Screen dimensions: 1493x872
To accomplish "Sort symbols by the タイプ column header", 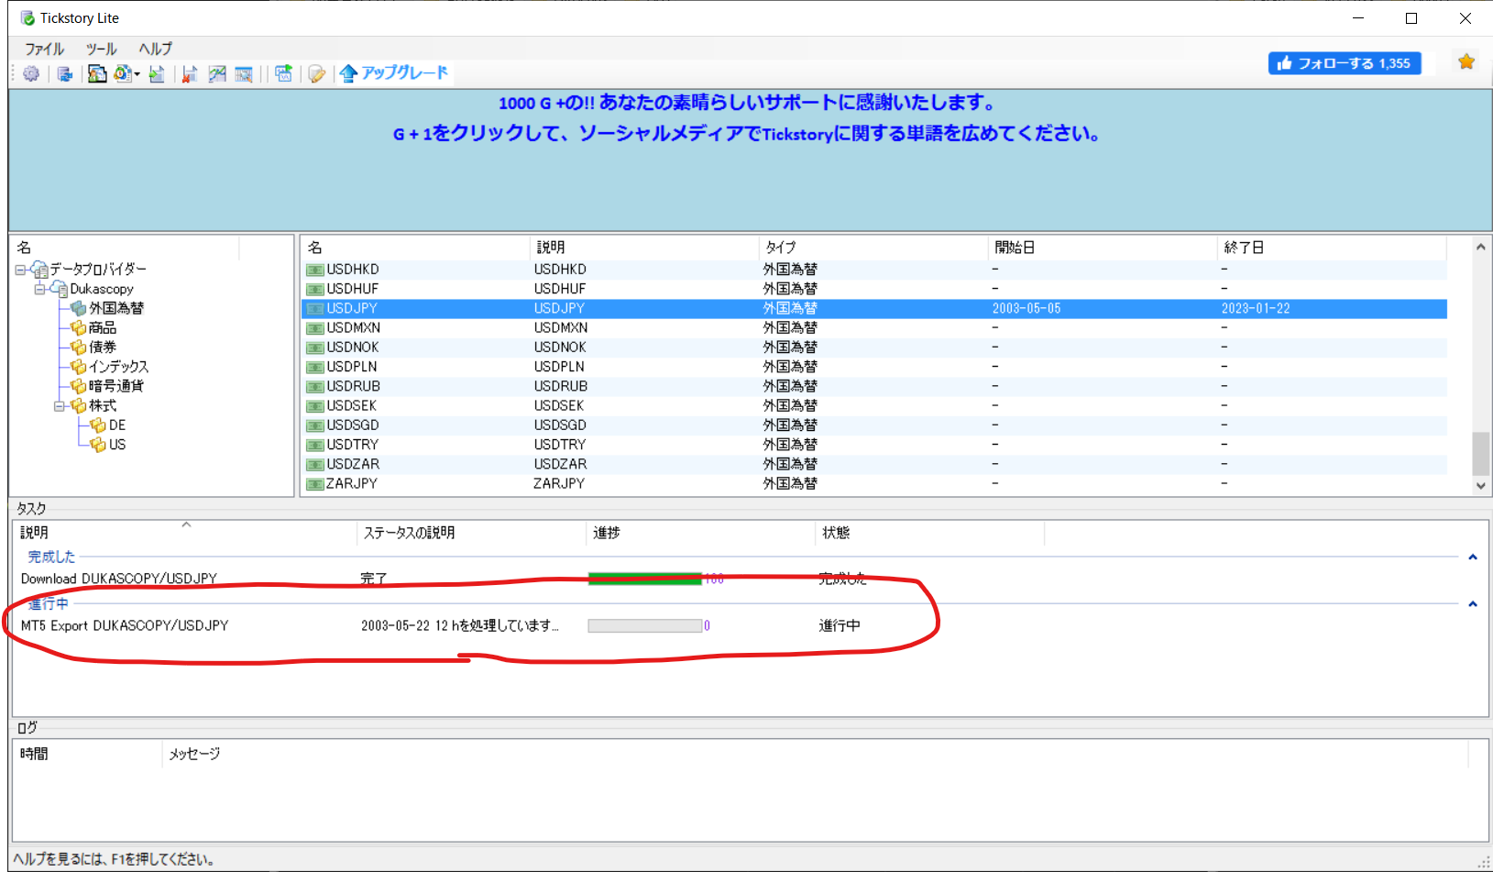I will [873, 248].
